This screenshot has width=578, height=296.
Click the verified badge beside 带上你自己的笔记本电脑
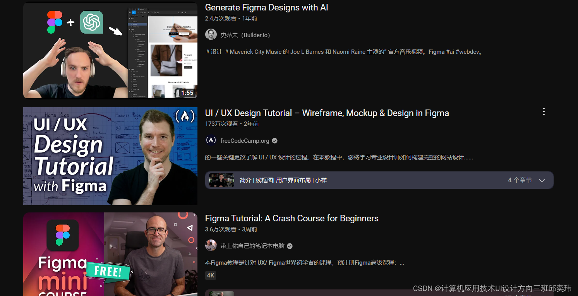coord(290,246)
